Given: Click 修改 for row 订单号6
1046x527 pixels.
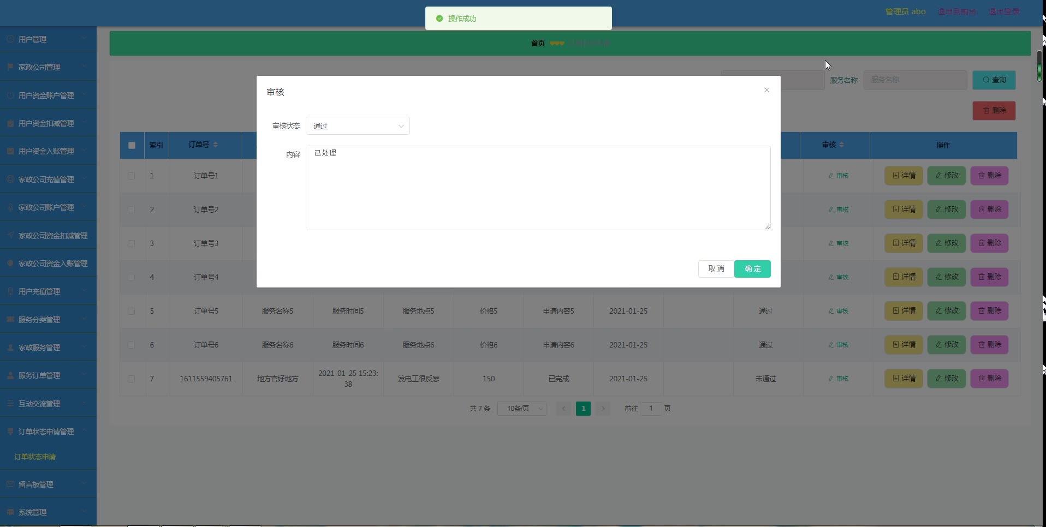Looking at the screenshot, I should pyautogui.click(x=947, y=345).
